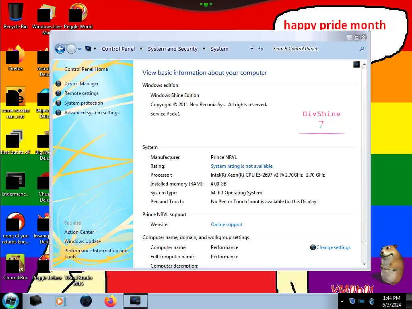Image resolution: width=412 pixels, height=309 pixels.
Task: Select the Peggle World desktop icon
Action: pyautogui.click(x=78, y=16)
